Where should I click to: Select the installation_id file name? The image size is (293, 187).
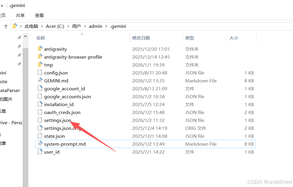59,104
